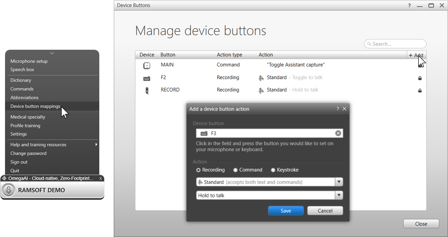Open help in the Device Buttons window
448x237 pixels.
pyautogui.click(x=409, y=5)
